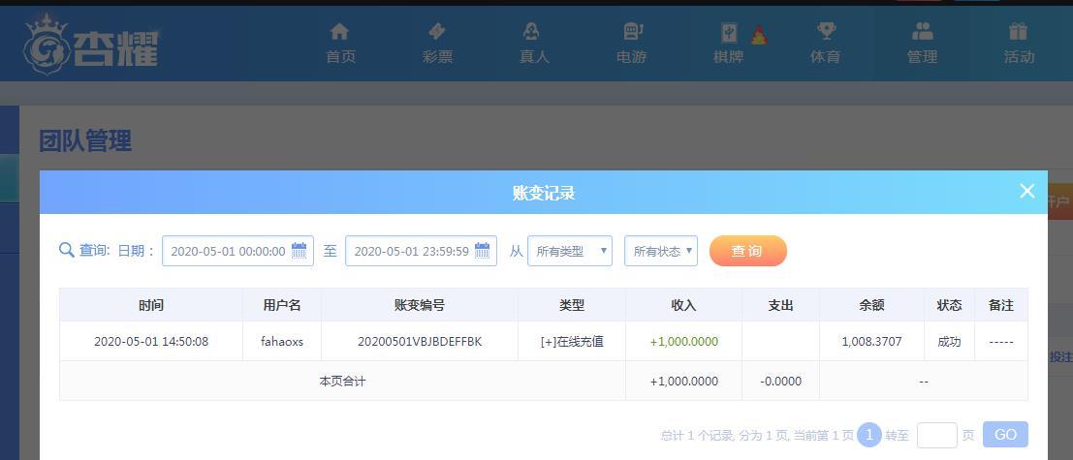1073x460 pixels.
Task: Open the 所有类型 dropdown
Action: pyautogui.click(x=570, y=251)
